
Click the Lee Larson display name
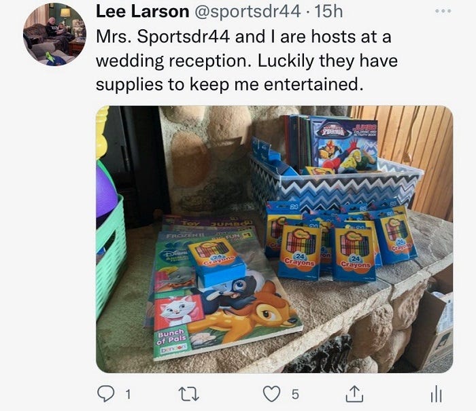pos(142,12)
